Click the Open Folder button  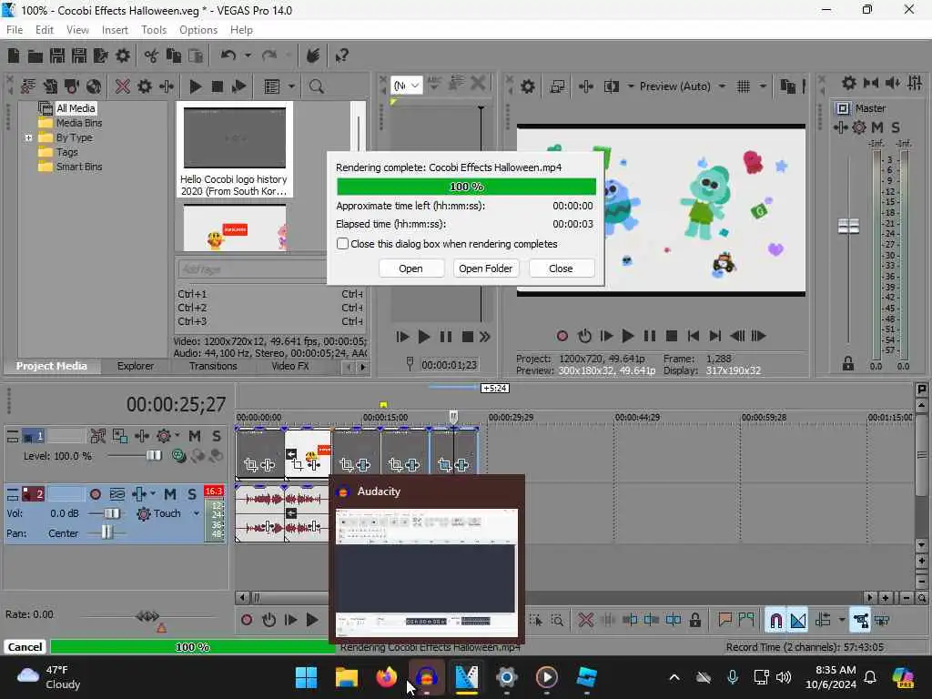(x=486, y=268)
